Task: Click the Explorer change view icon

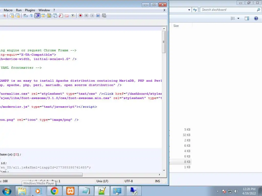Action: pyautogui.click(x=233, y=18)
